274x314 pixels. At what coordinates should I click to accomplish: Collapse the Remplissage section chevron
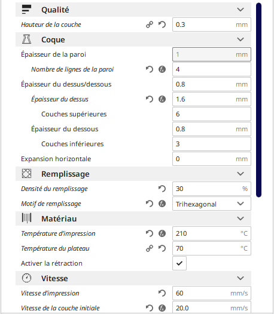240,174
